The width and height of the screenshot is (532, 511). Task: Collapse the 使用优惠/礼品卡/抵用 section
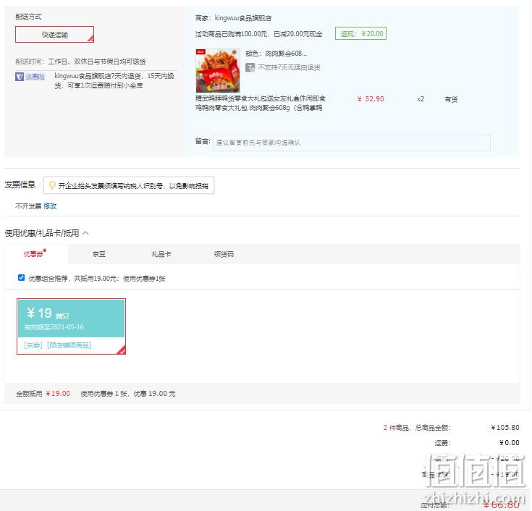(x=85, y=233)
